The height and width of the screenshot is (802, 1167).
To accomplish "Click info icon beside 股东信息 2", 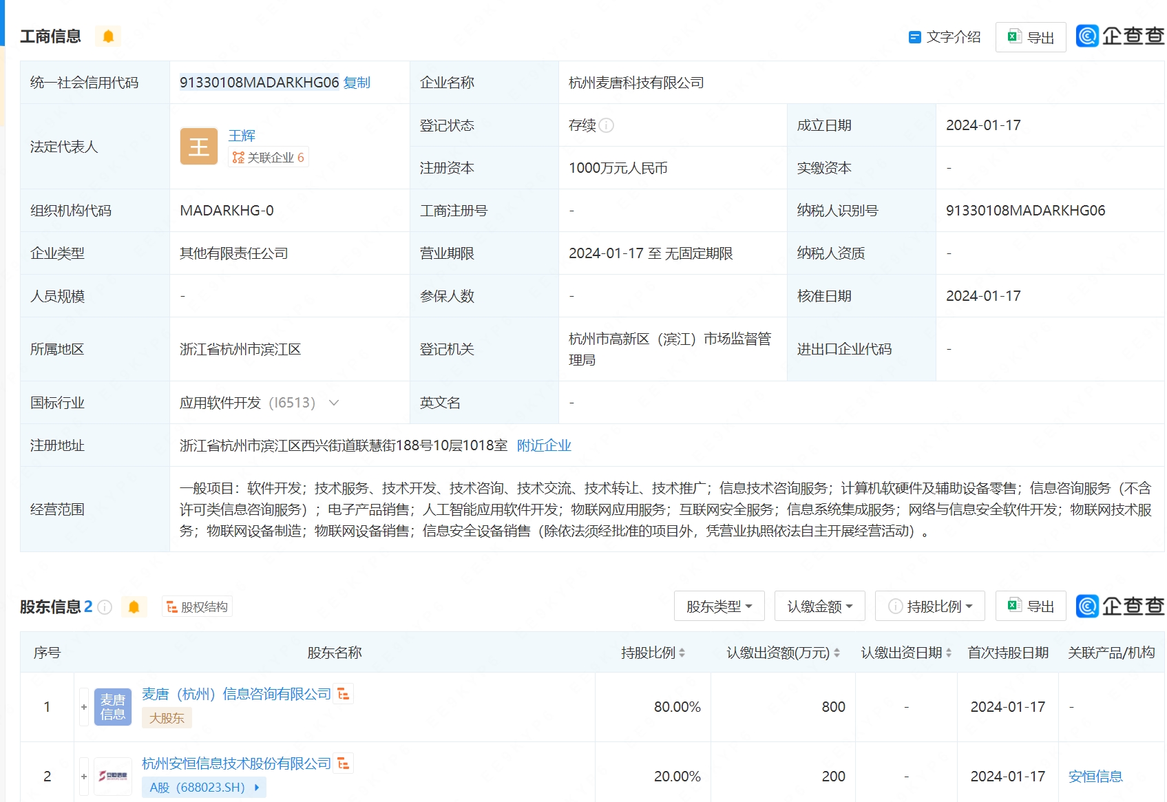I will pyautogui.click(x=105, y=607).
